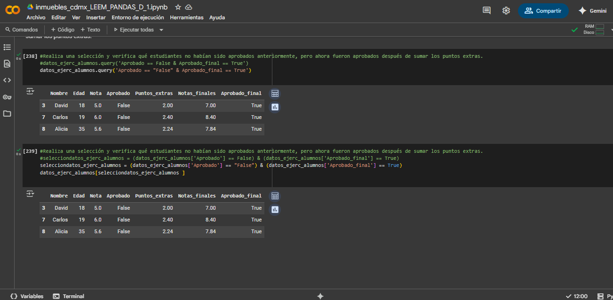Click value 8.40 in cell 238 output
Screen dimensions: 613x300
point(210,117)
